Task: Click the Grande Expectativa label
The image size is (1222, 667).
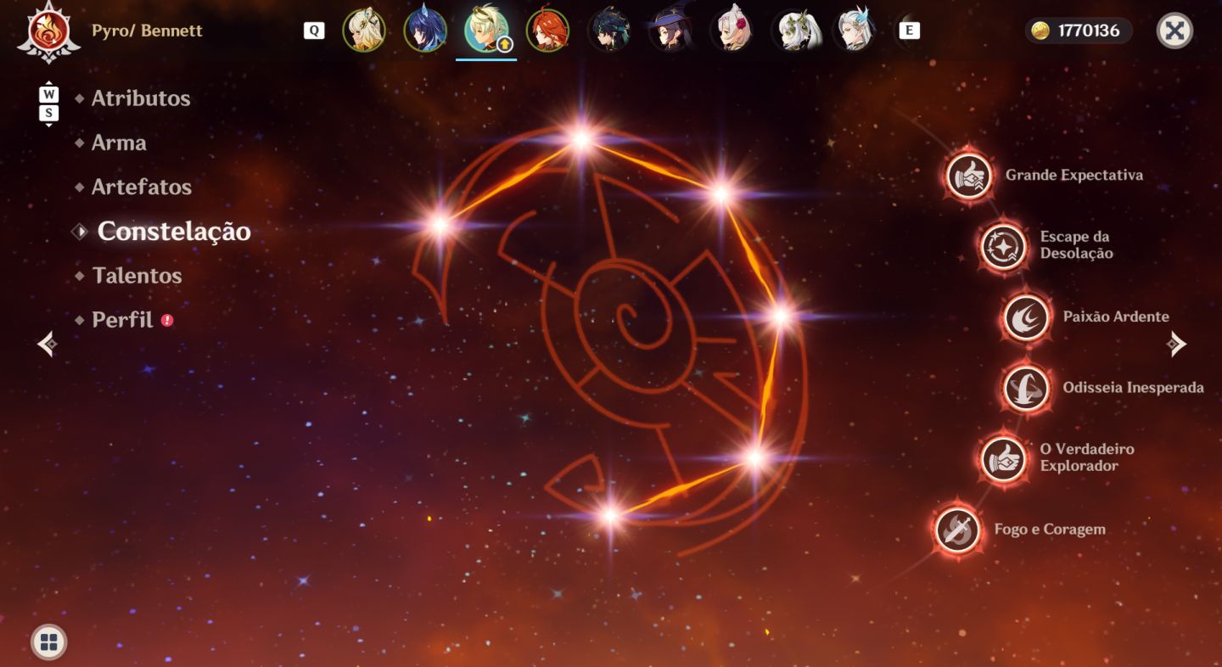Action: (x=1074, y=175)
